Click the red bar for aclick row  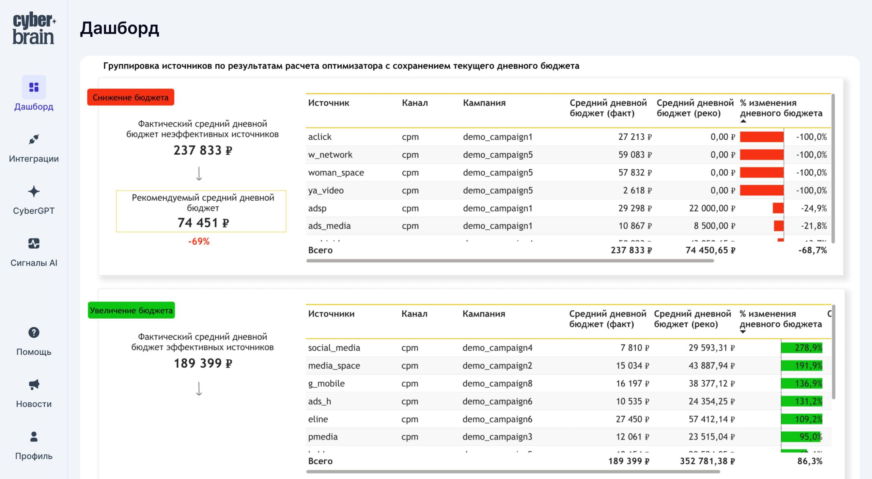coord(762,137)
